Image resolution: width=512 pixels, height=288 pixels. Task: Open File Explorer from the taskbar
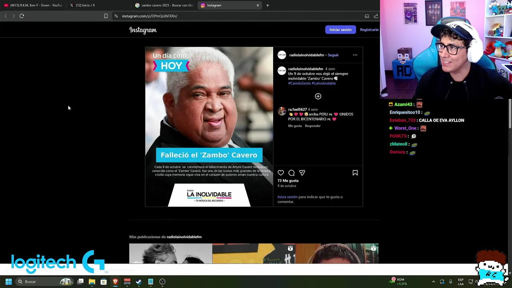(x=92, y=282)
